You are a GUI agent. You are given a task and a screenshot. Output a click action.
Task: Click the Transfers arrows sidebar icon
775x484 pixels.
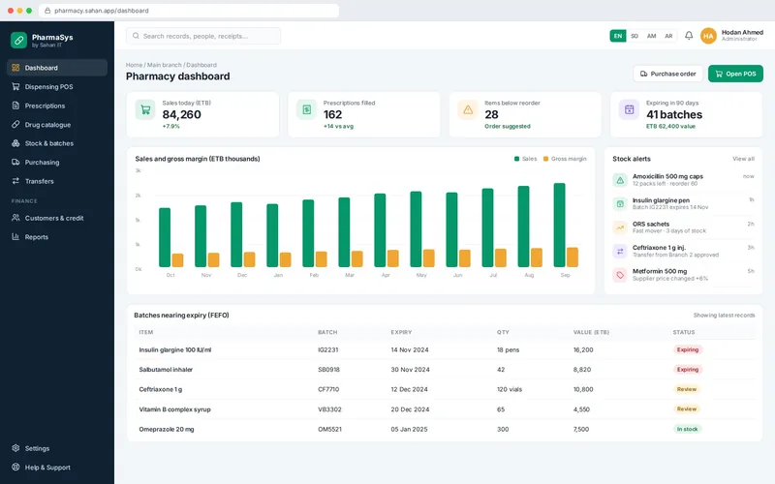click(x=15, y=181)
